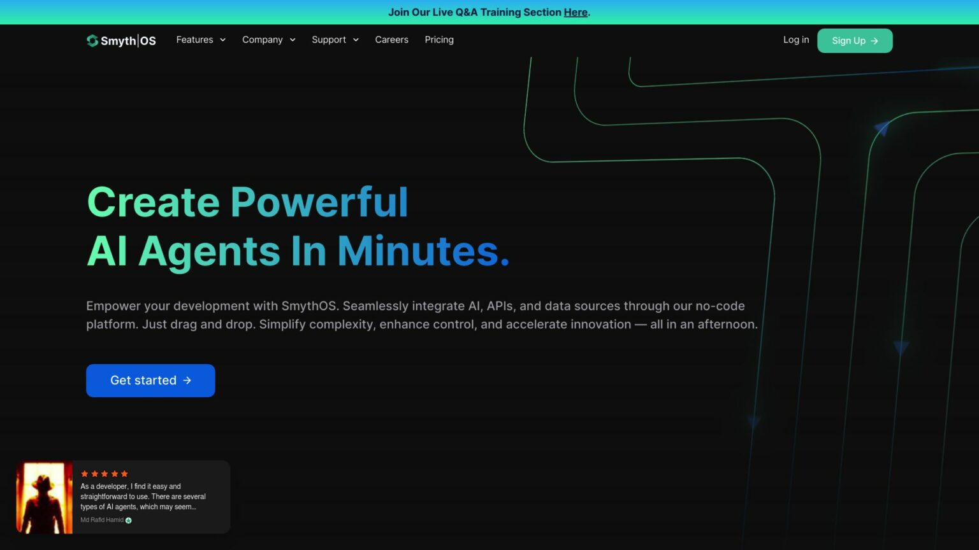
Task: Open the Features dropdown
Action: [200, 39]
